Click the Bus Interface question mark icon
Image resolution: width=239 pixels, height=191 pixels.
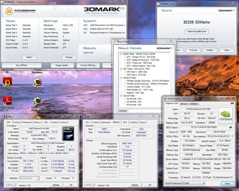click(x=232, y=136)
